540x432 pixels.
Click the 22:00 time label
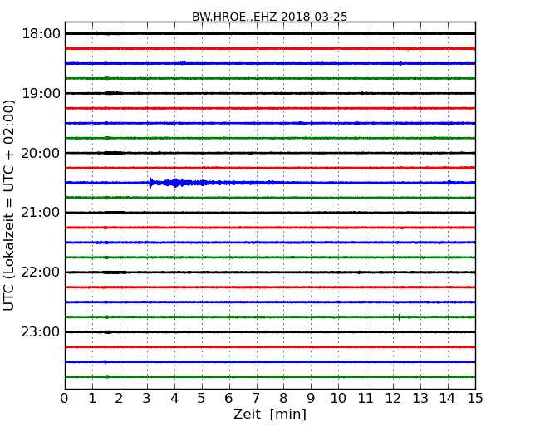pos(41,272)
